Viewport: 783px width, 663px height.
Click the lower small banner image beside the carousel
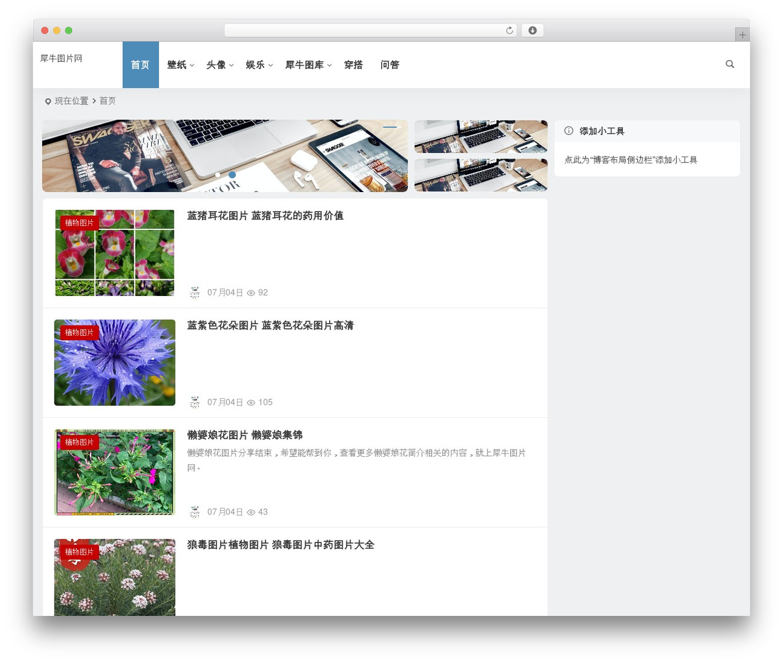point(481,176)
